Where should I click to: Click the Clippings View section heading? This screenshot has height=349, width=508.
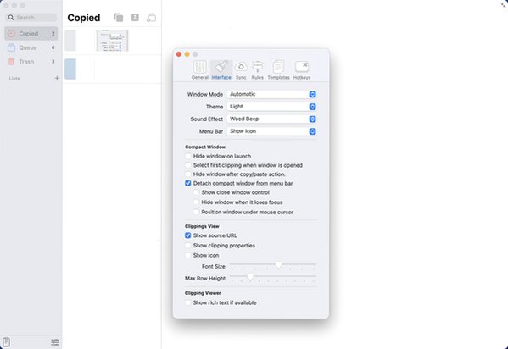[202, 226]
